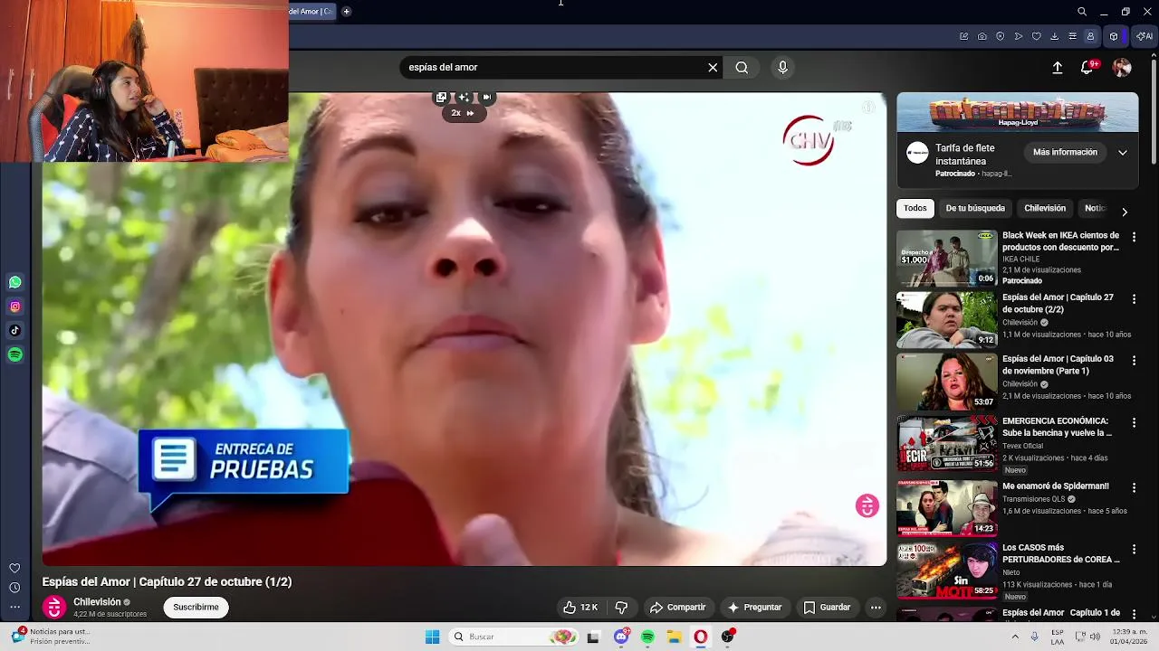This screenshot has height=651, width=1159.
Task: Open Opera easy setup sliders
Action: tap(1072, 36)
